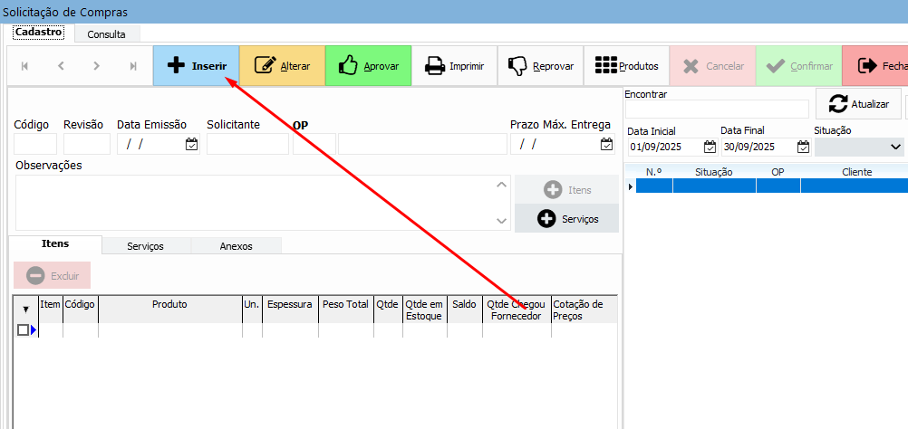Tick the checkbox in first item row
The image size is (908, 429).
click(24, 330)
